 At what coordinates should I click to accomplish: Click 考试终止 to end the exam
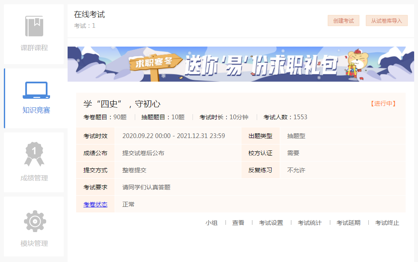(x=387, y=223)
